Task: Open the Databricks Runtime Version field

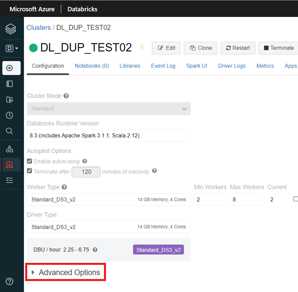Action: pos(109,135)
